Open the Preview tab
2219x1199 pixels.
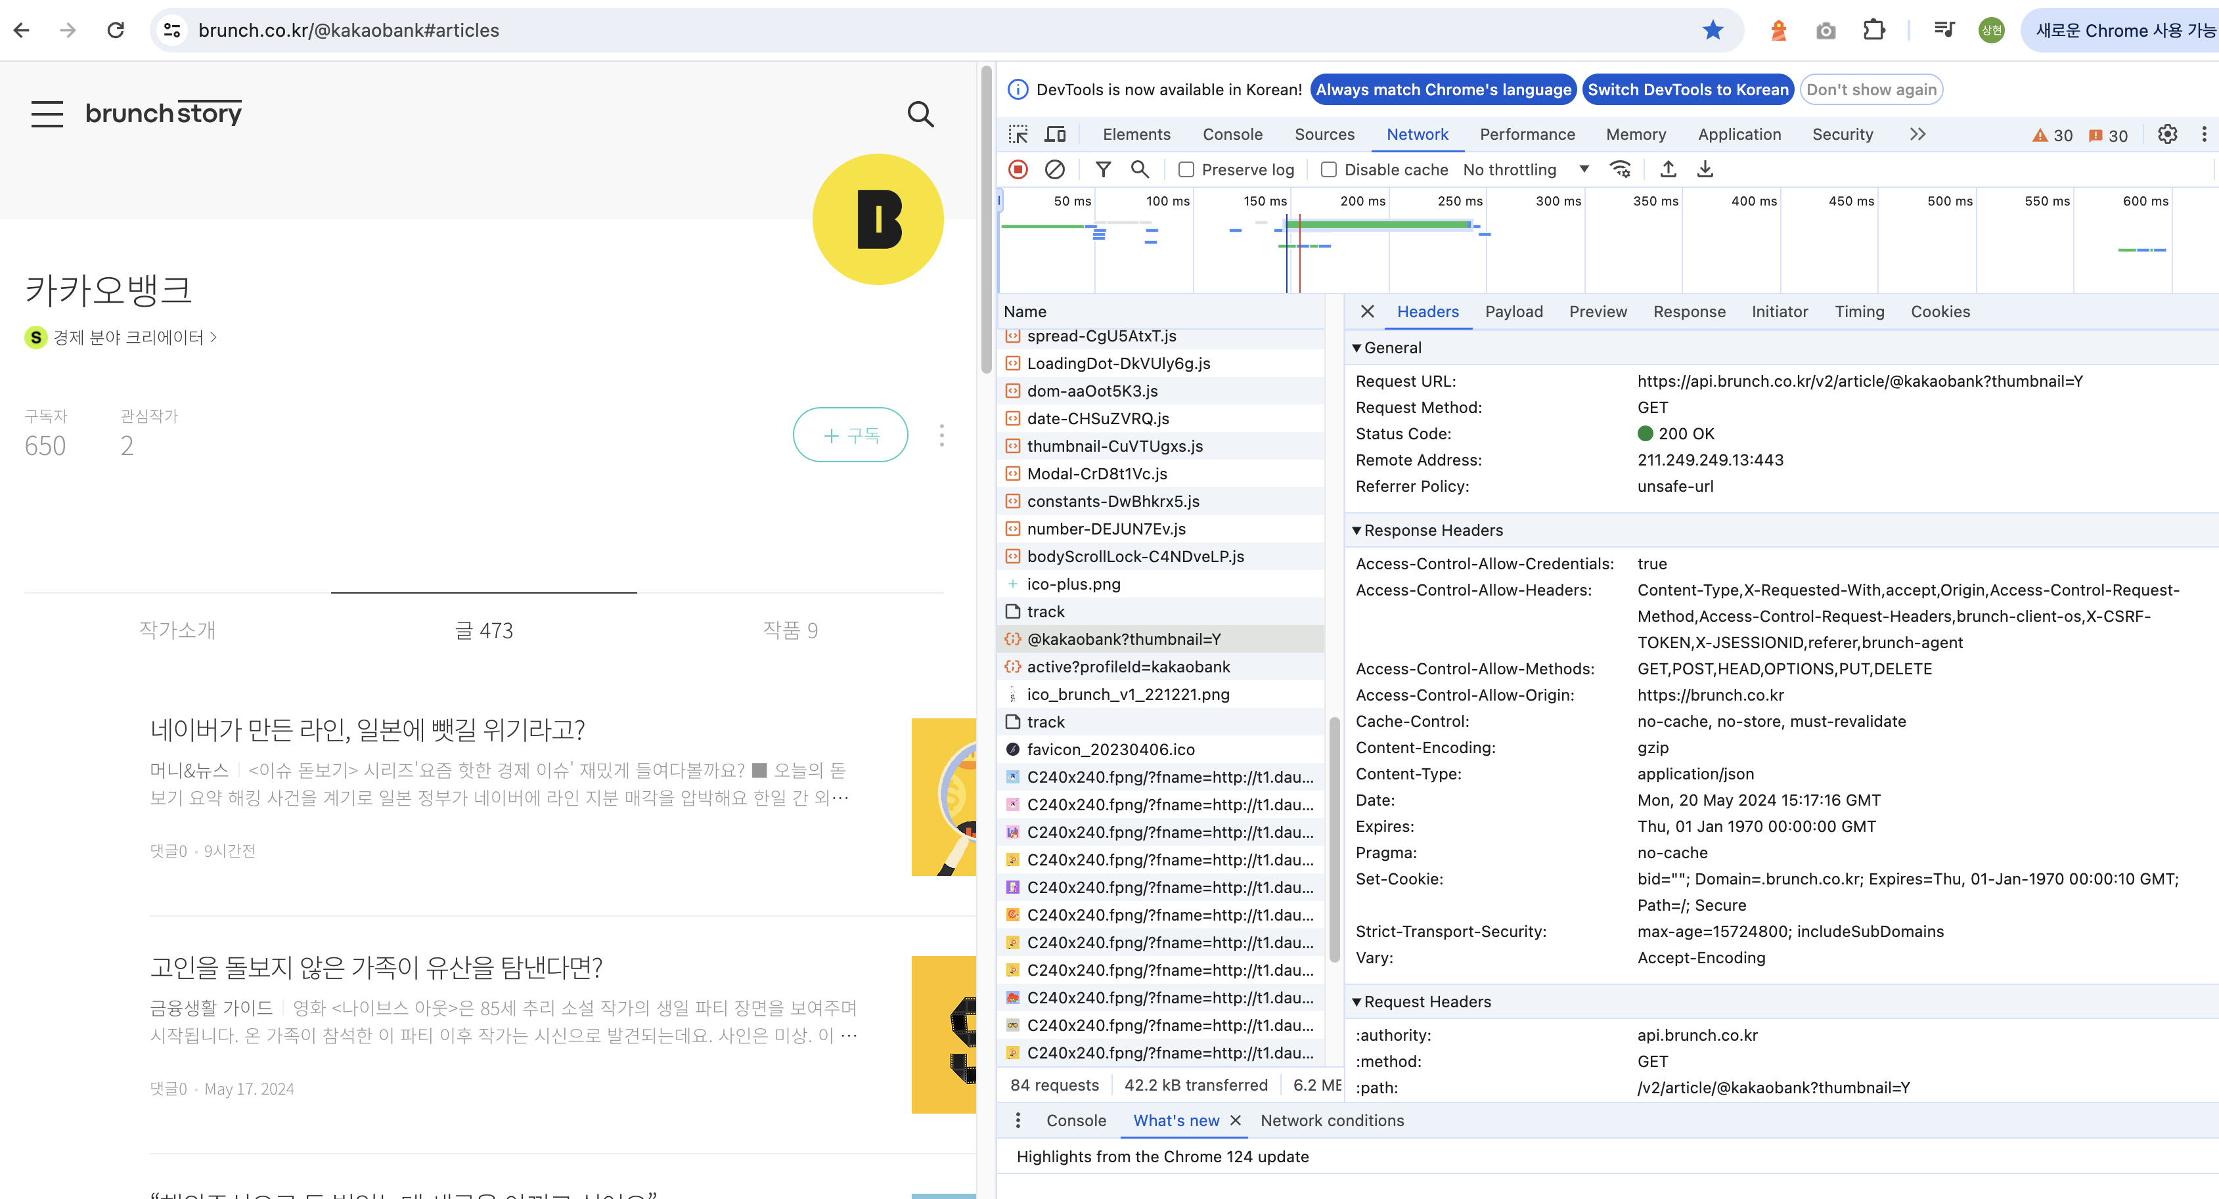click(x=1598, y=312)
